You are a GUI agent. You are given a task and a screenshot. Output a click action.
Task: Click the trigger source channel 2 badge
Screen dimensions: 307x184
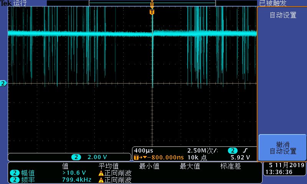click(x=233, y=151)
